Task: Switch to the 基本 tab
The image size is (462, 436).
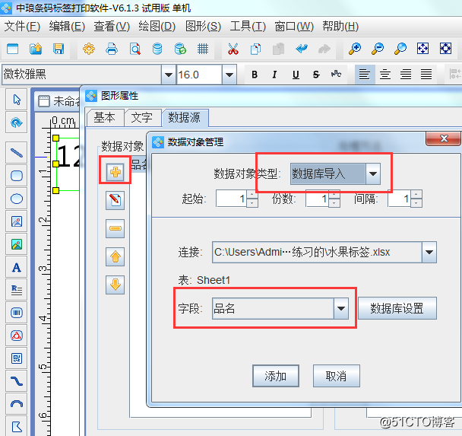Action: pyautogui.click(x=104, y=118)
